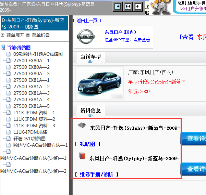This screenshot has height=195, width=206.
Task: Click the 当前:线路图 root node icon
Action: click(x=3, y=47)
